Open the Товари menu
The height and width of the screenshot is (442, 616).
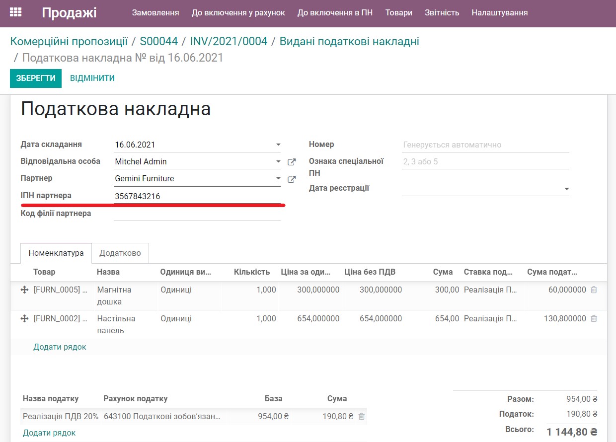click(398, 13)
